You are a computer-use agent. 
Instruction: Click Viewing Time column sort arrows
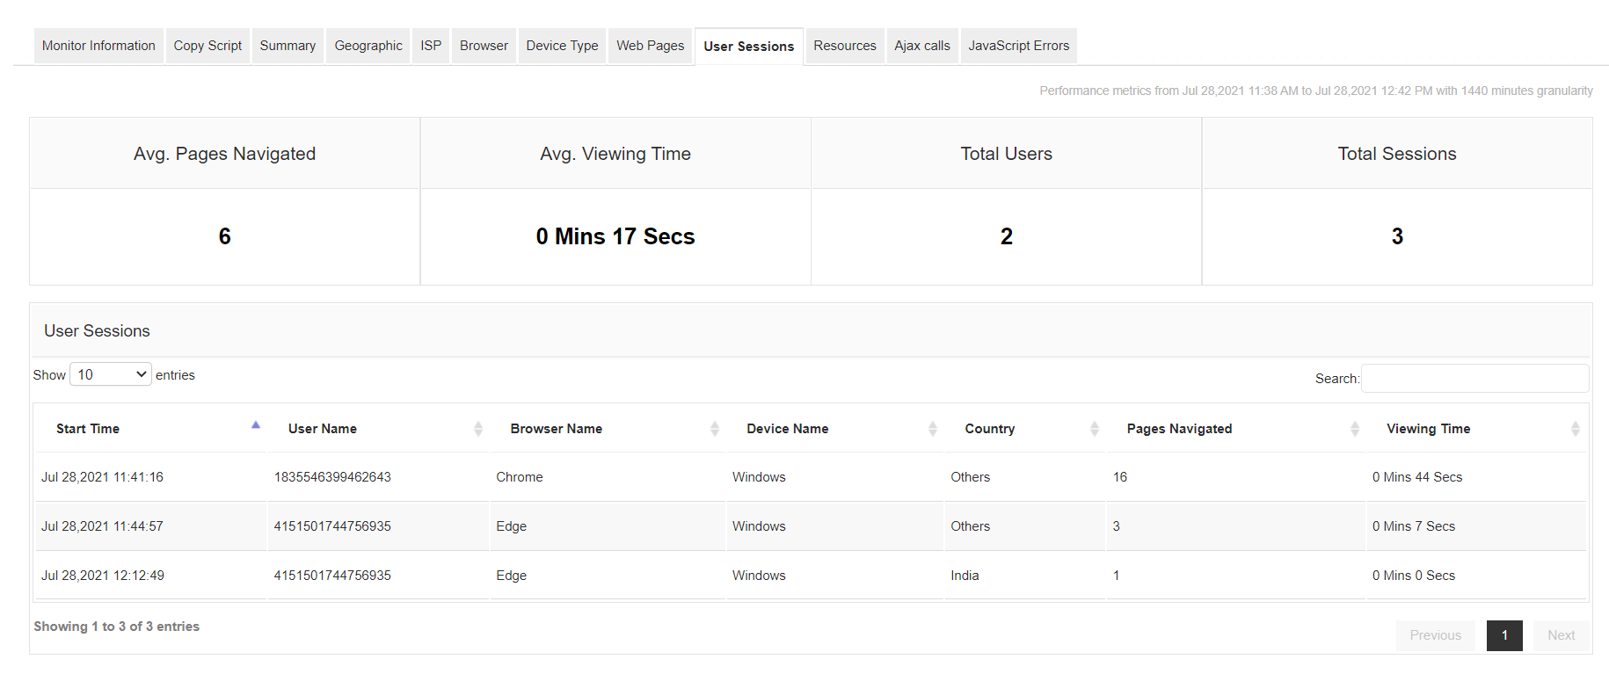pyautogui.click(x=1576, y=429)
